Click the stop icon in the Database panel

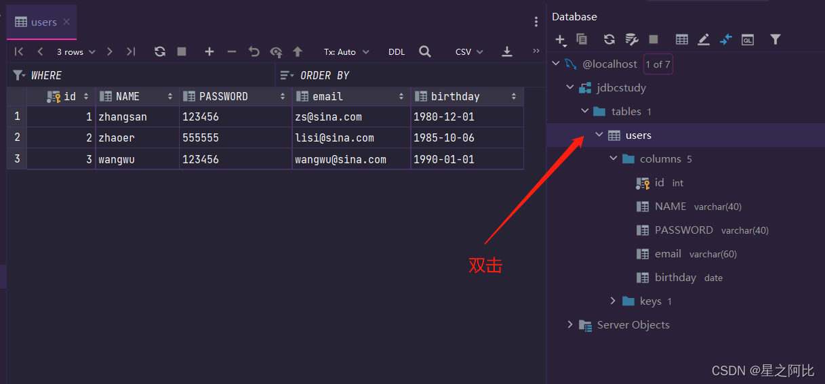(653, 39)
